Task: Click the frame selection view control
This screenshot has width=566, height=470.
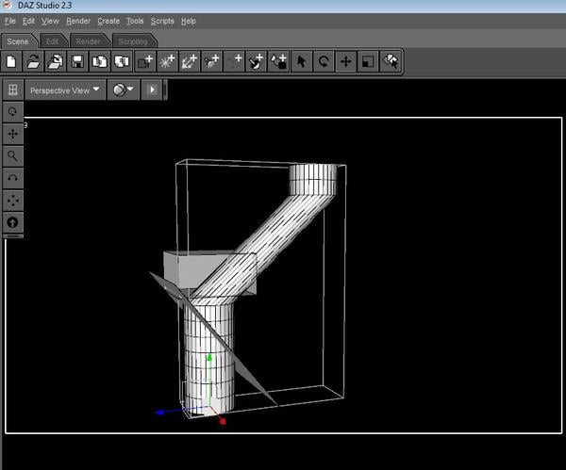Action: click(x=13, y=201)
